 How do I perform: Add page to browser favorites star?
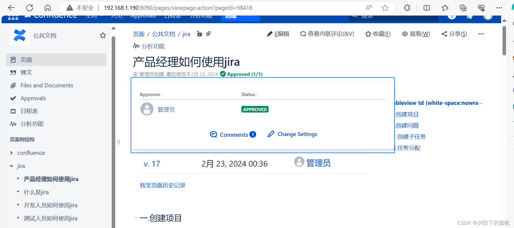[385, 8]
